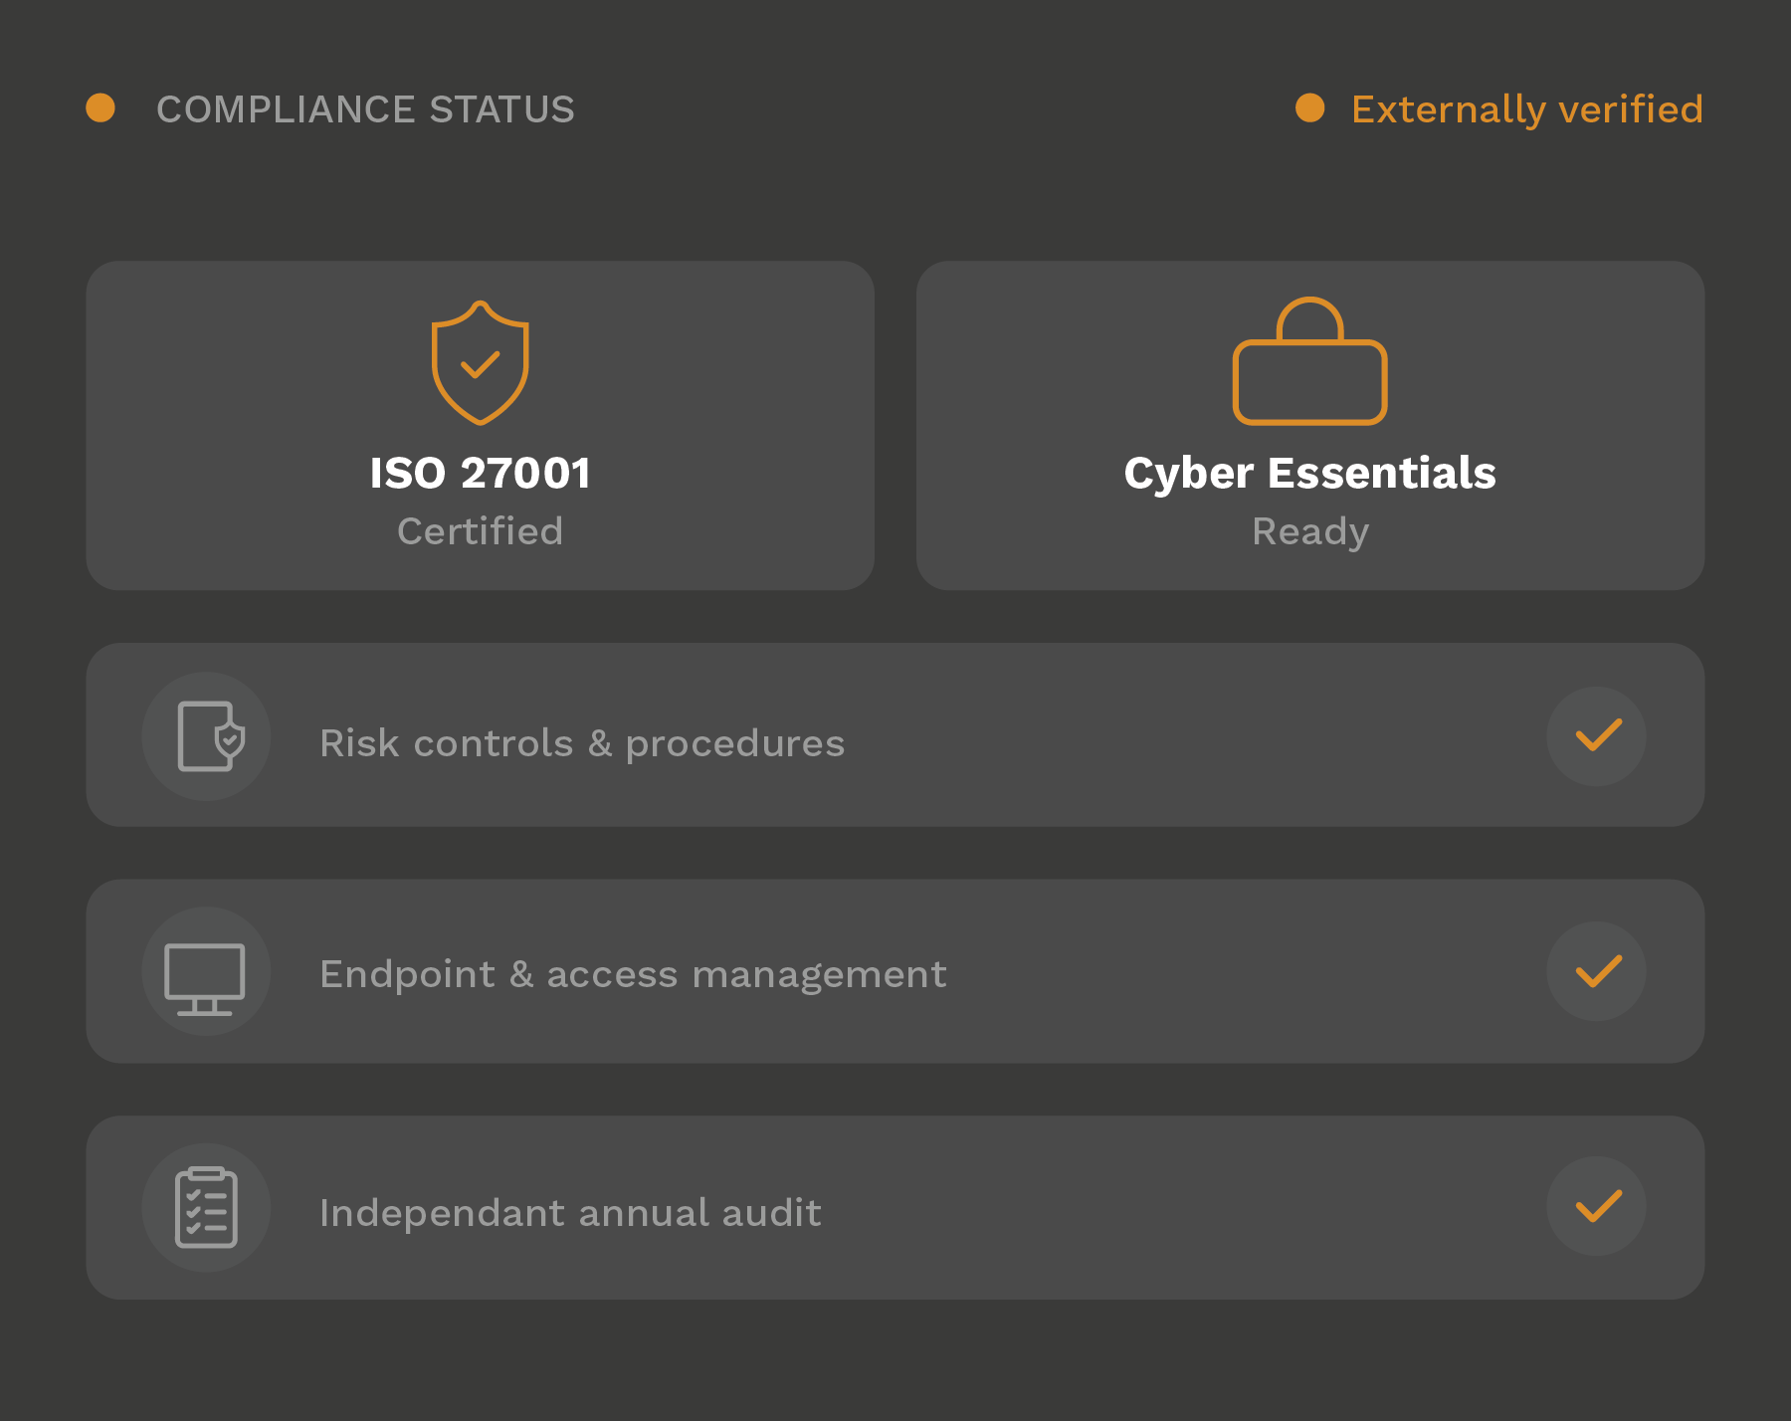Click the checkmark for Endpoint & access management

(x=1597, y=971)
